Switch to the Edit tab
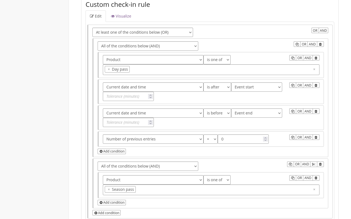The image size is (351, 219). [96, 16]
